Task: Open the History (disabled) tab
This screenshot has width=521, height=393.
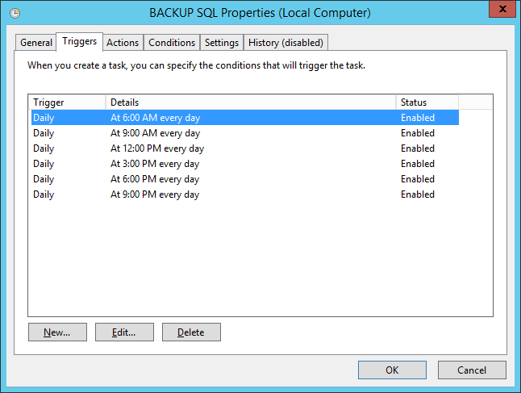Action: click(x=286, y=43)
